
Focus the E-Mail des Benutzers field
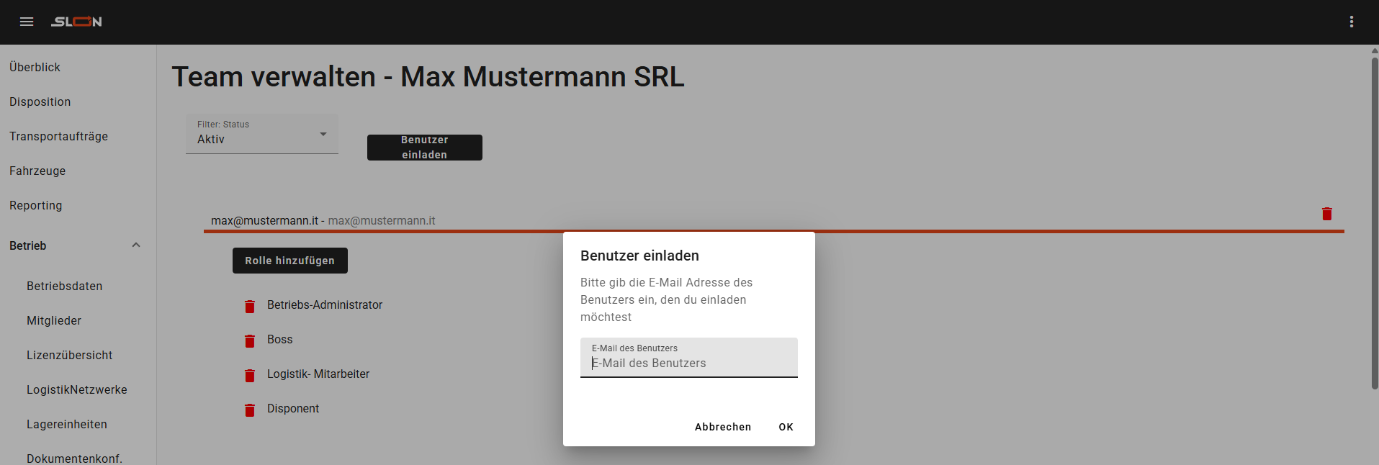click(x=689, y=358)
